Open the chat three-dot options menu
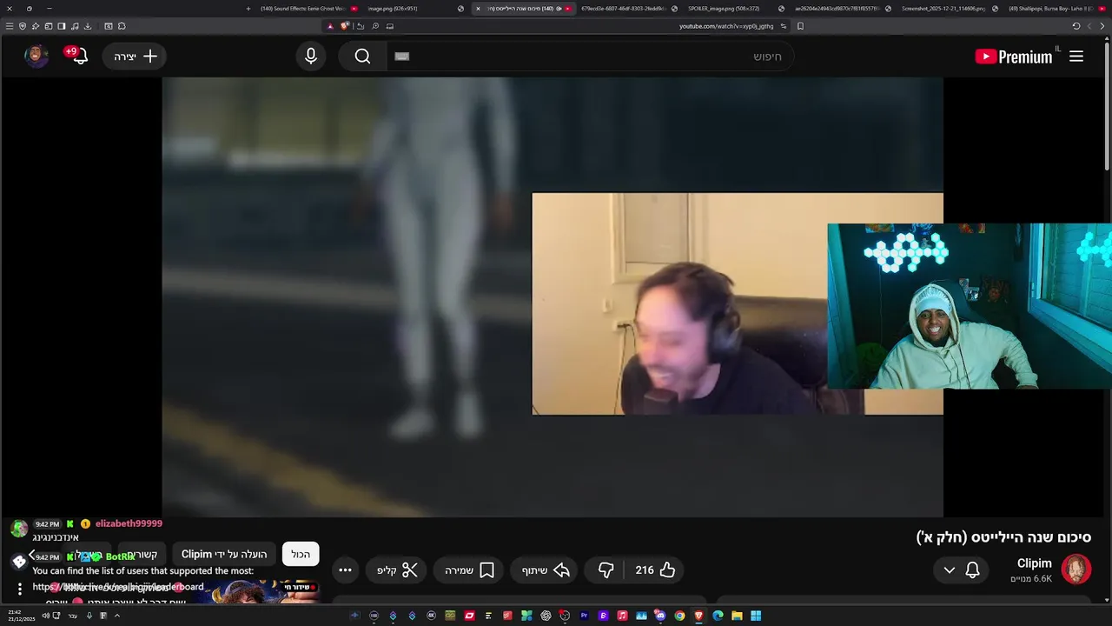Screen dimensions: 1112x626 [19, 589]
